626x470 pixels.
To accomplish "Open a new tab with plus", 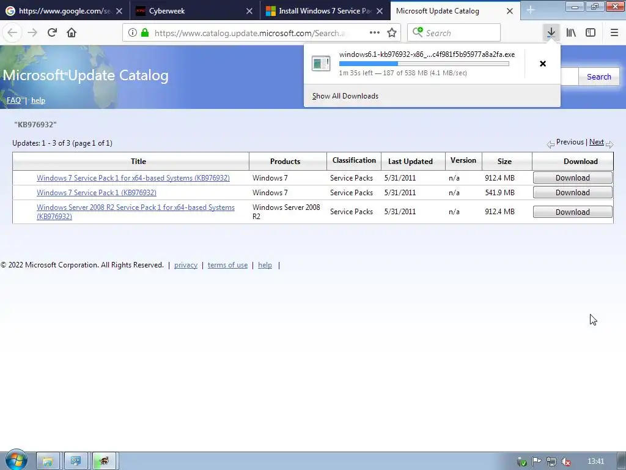I will point(530,10).
